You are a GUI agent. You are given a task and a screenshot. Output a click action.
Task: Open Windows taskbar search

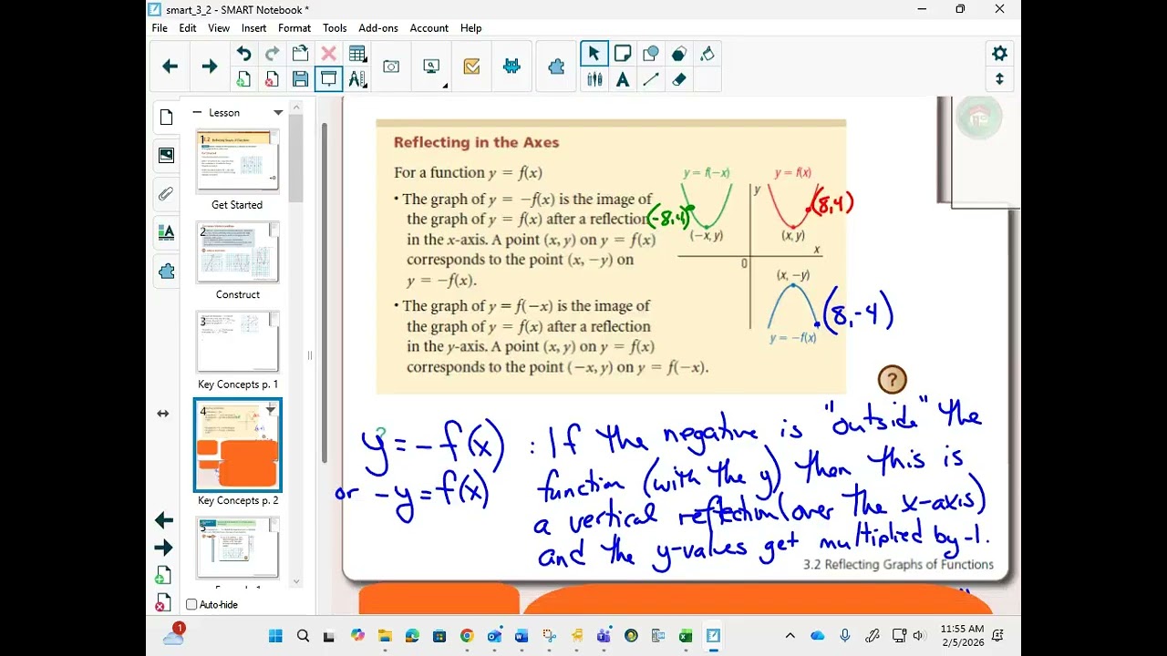303,636
